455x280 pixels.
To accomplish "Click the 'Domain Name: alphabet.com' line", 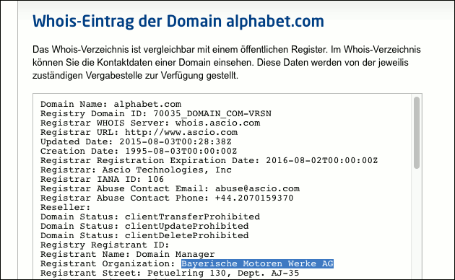I will tap(110, 104).
